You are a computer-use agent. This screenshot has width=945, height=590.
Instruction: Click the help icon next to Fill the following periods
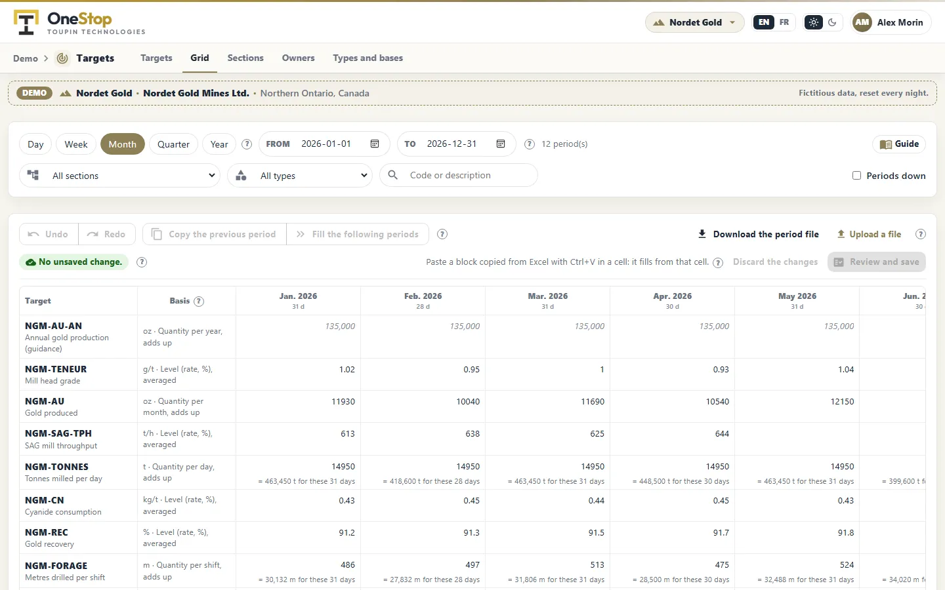click(x=442, y=234)
